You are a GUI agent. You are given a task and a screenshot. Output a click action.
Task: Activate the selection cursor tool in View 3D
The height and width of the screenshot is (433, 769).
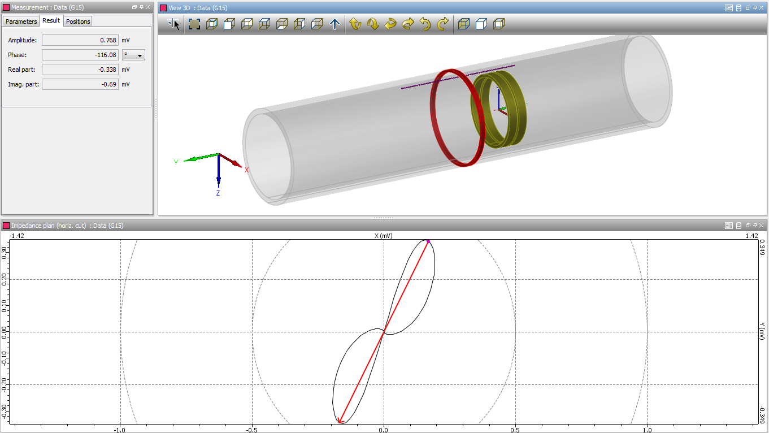pyautogui.click(x=175, y=24)
